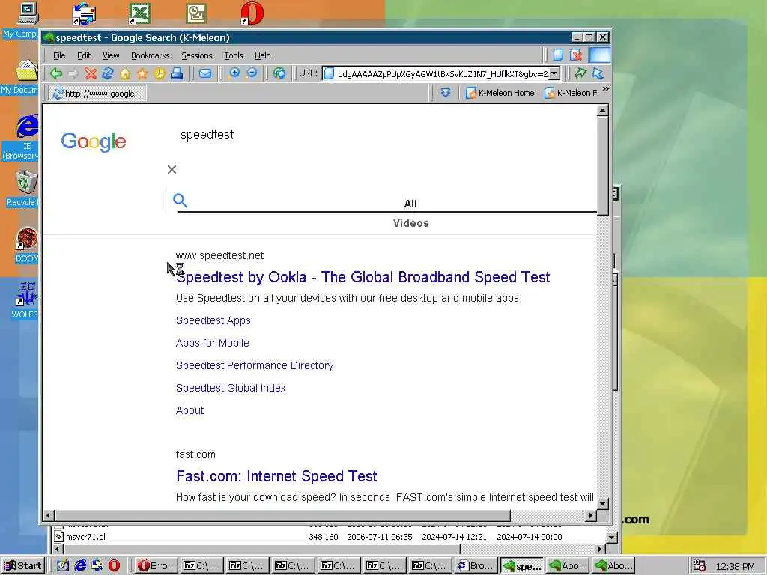767x575 pixels.
Task: Click the browser page scroll-down arrow
Action: pos(603,504)
